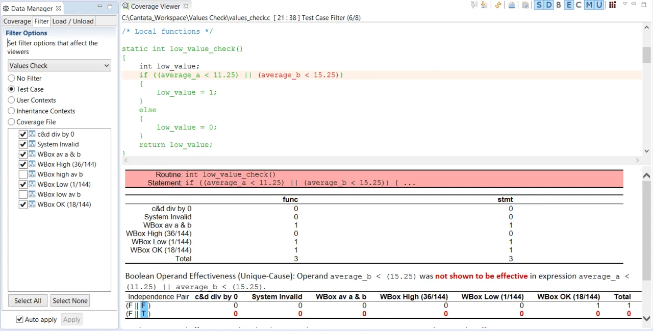
Task: Uncheck the WBox High (36/144) checkbox
Action: [x=22, y=164]
